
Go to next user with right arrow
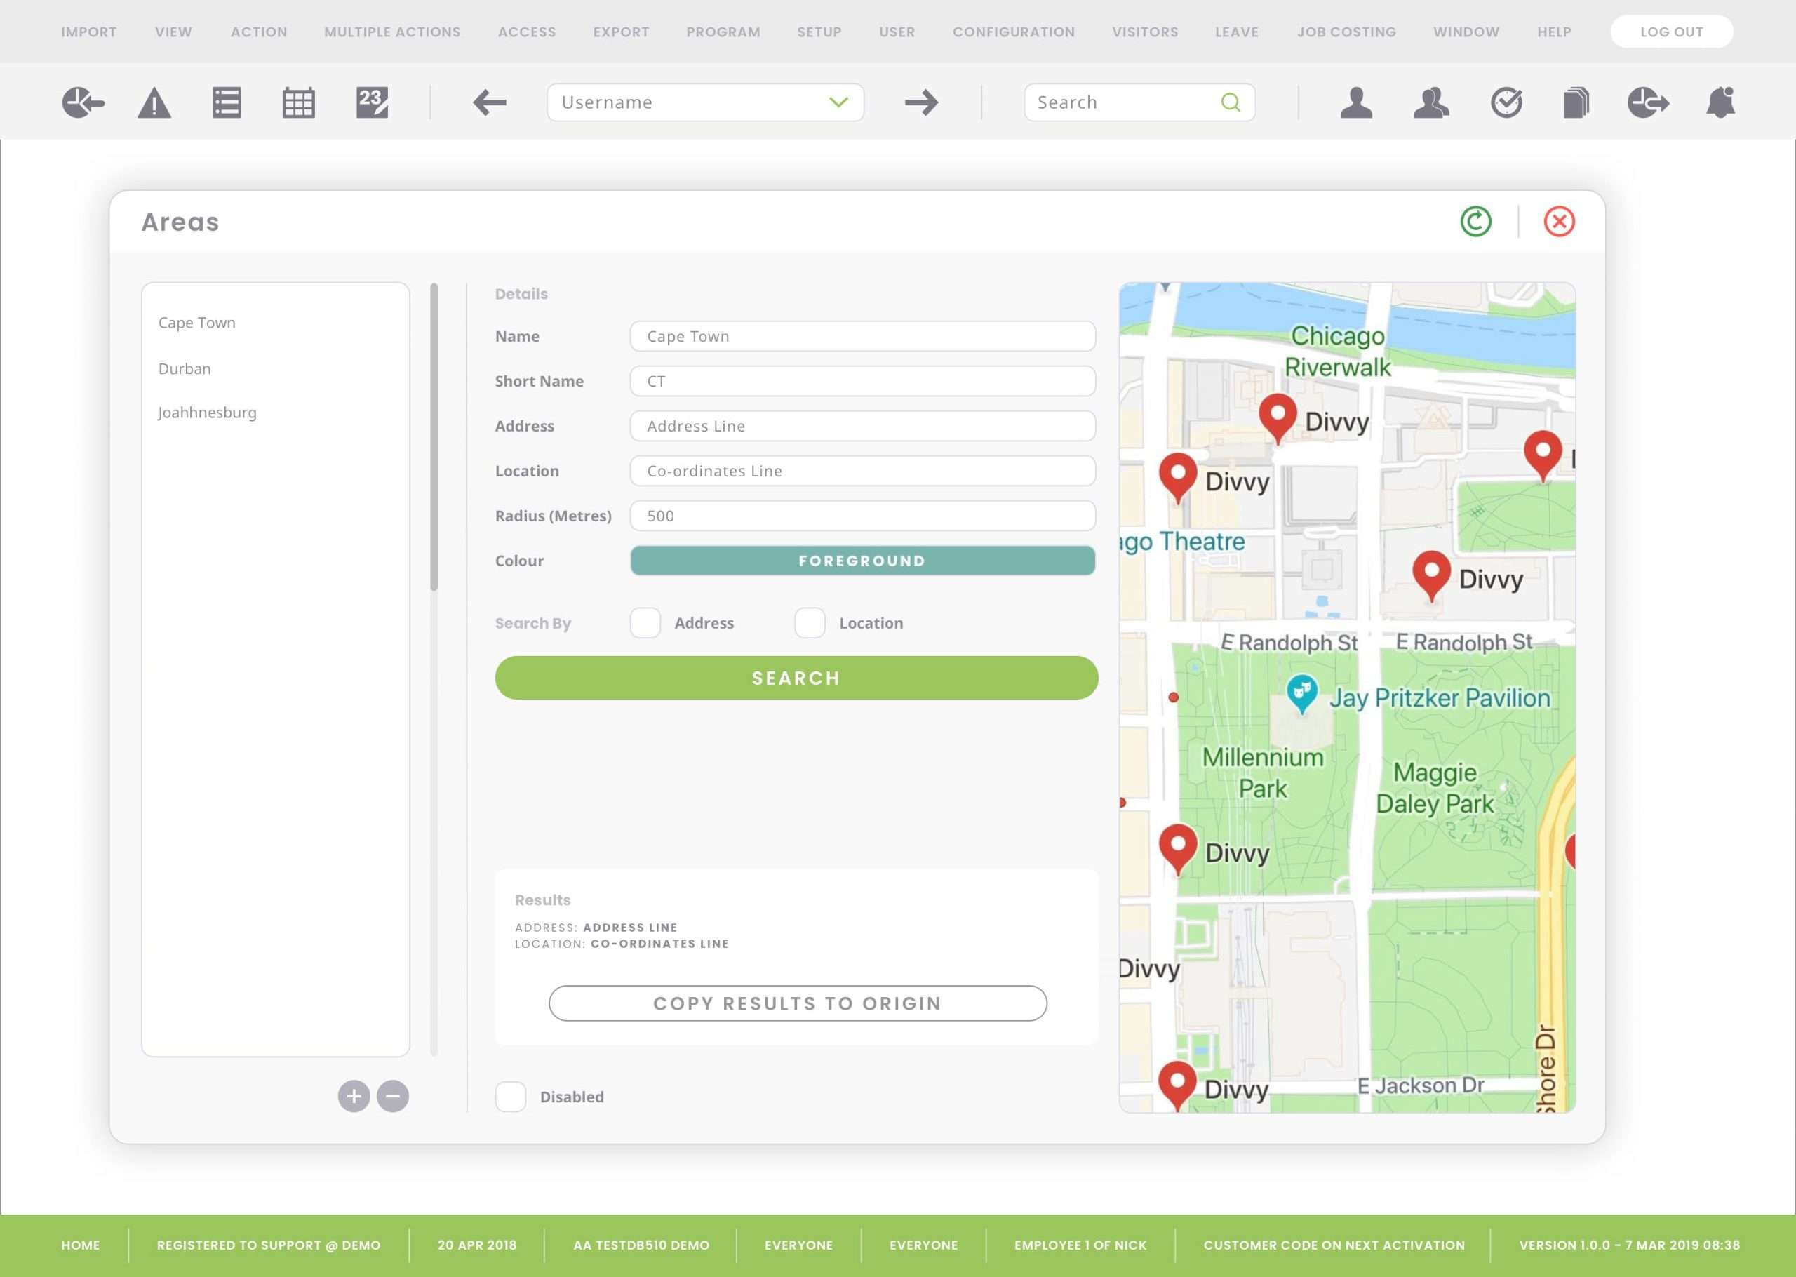click(921, 102)
